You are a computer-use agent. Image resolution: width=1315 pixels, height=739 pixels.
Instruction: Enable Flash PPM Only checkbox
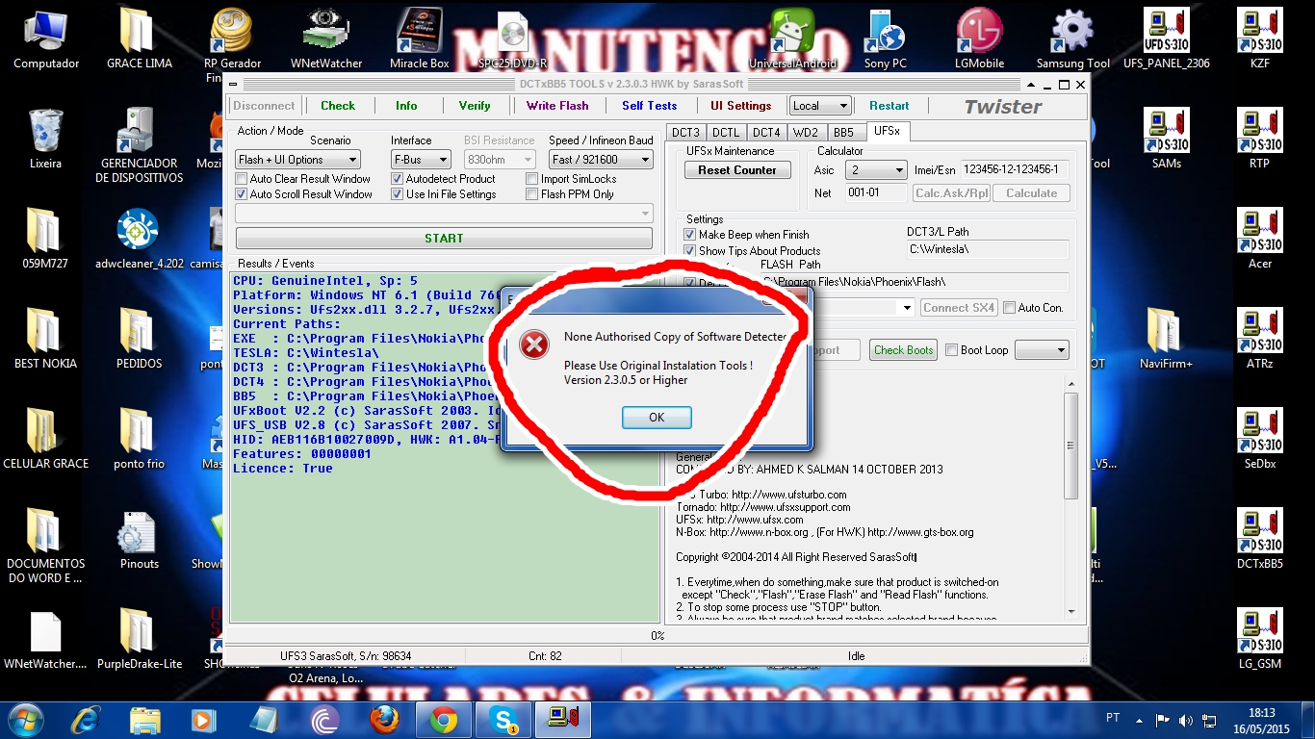pos(532,194)
